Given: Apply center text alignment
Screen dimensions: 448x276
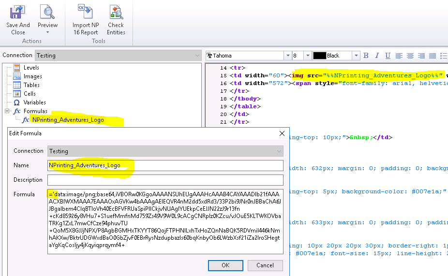Looking at the screenshot, I should click(410, 56).
